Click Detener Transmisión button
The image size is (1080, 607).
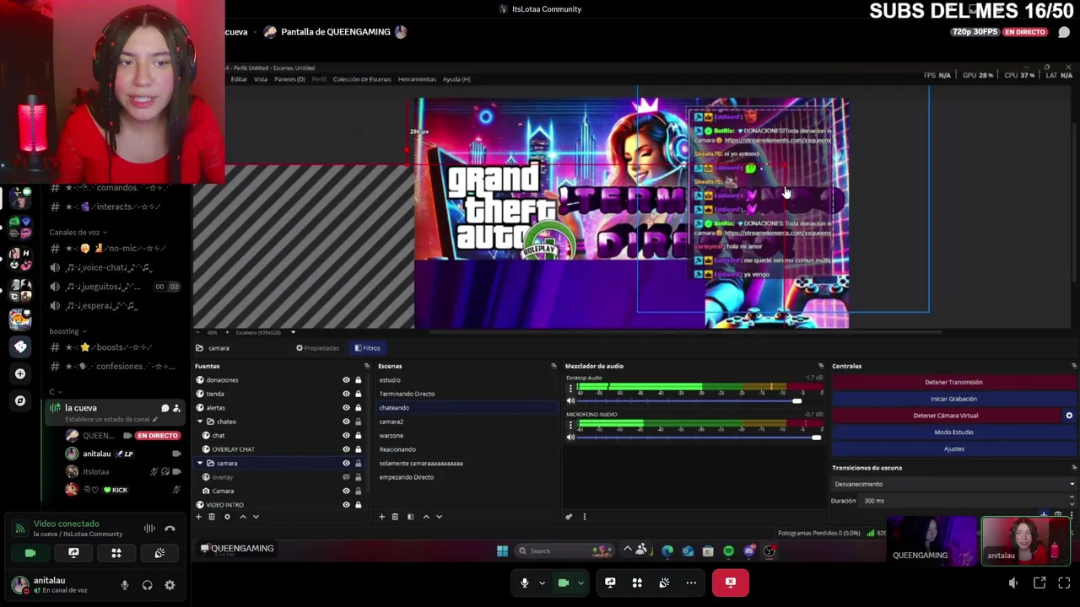point(953,382)
